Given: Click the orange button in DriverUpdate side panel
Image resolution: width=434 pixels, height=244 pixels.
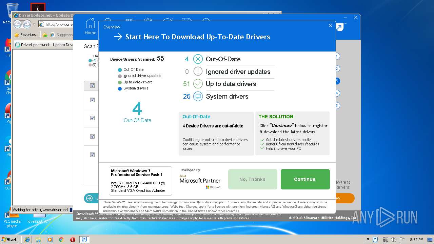Looking at the screenshot, I should [x=345, y=198].
